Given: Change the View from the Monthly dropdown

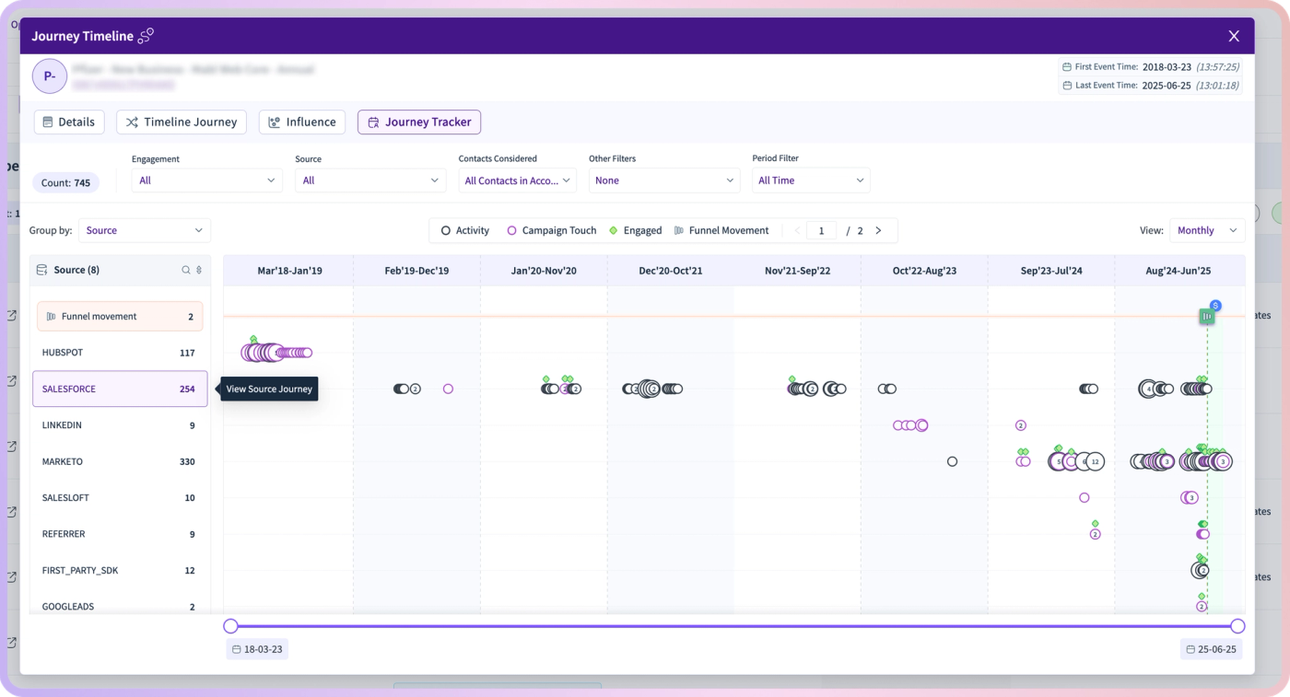Looking at the screenshot, I should pyautogui.click(x=1207, y=230).
